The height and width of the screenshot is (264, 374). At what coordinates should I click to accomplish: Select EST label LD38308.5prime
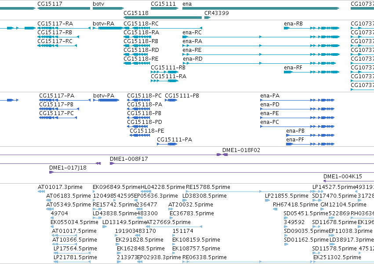pyautogui.click(x=204, y=196)
